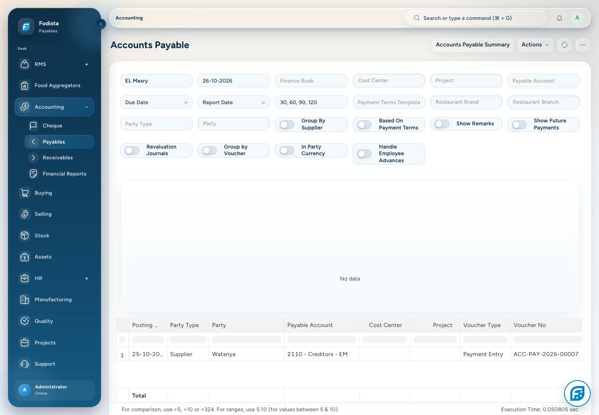599x415 pixels.
Task: Open the floating Fodista chat bubble
Action: [577, 393]
